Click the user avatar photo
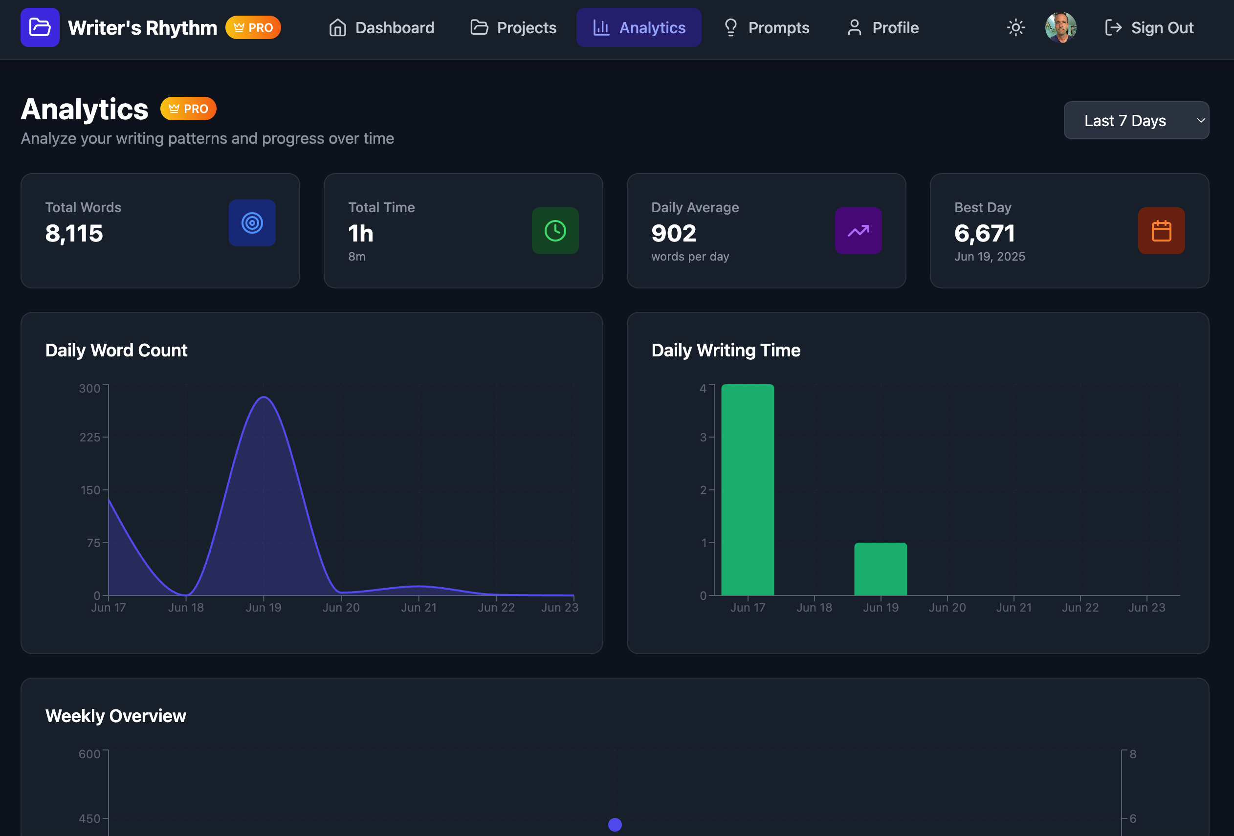The image size is (1234, 836). (1060, 27)
